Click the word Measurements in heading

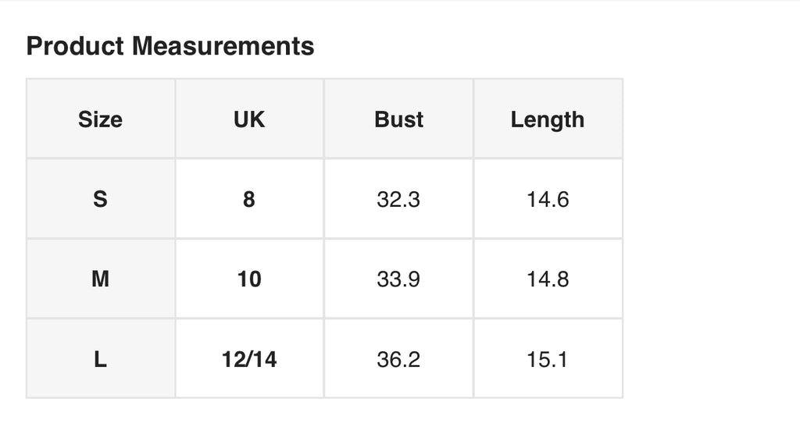tap(223, 46)
